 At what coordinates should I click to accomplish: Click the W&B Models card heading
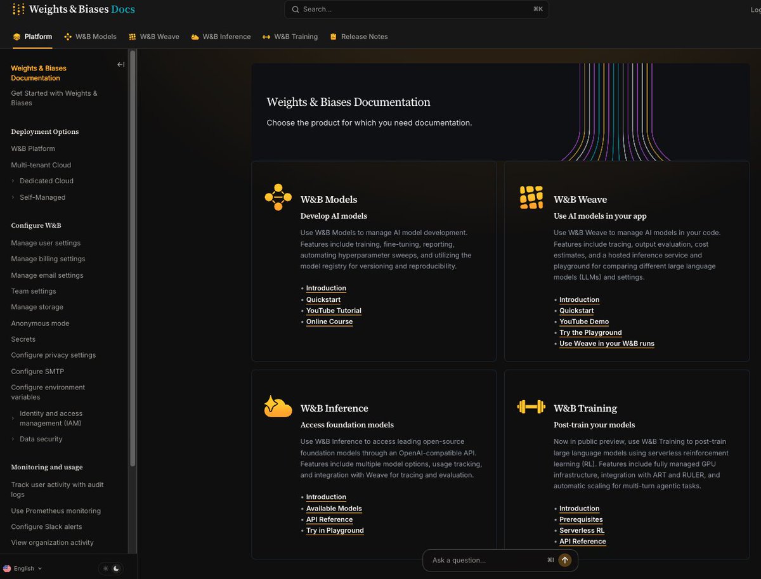coord(328,199)
